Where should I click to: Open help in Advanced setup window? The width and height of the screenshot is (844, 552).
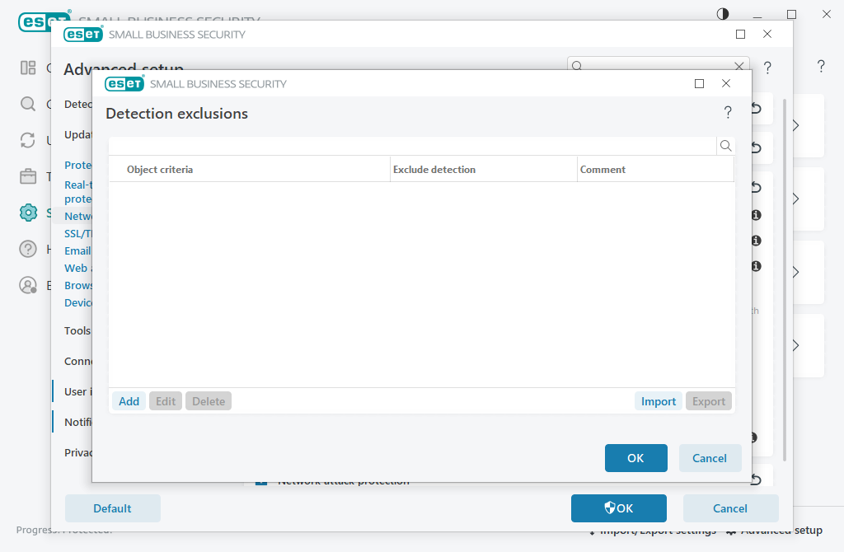click(767, 68)
